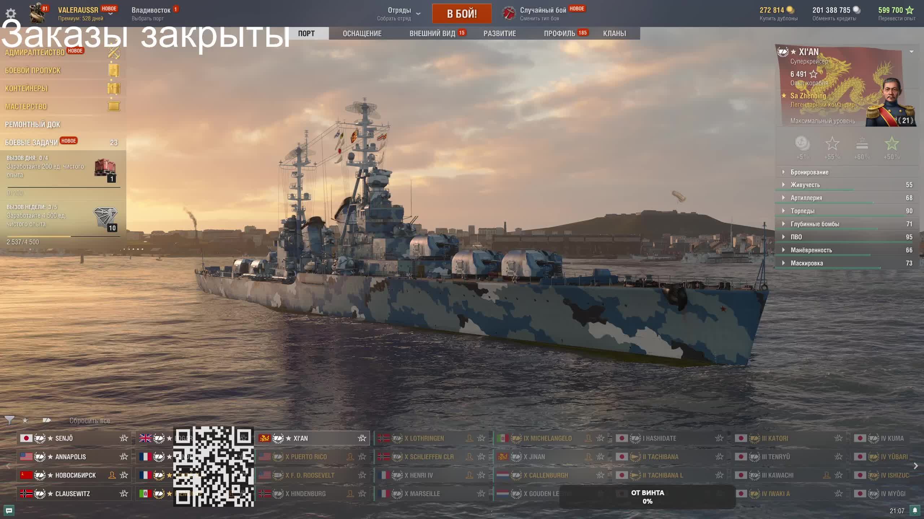
Task: Click the doubloons coin icon
Action: coord(790,10)
